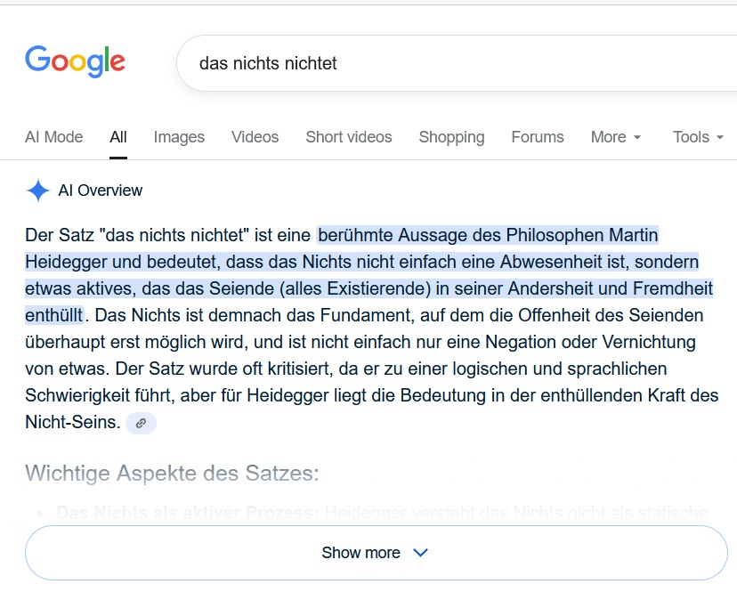Click the 'Wichtige Aspekte des Satzes' heading
This screenshot has height=592, width=737.
[x=172, y=473]
